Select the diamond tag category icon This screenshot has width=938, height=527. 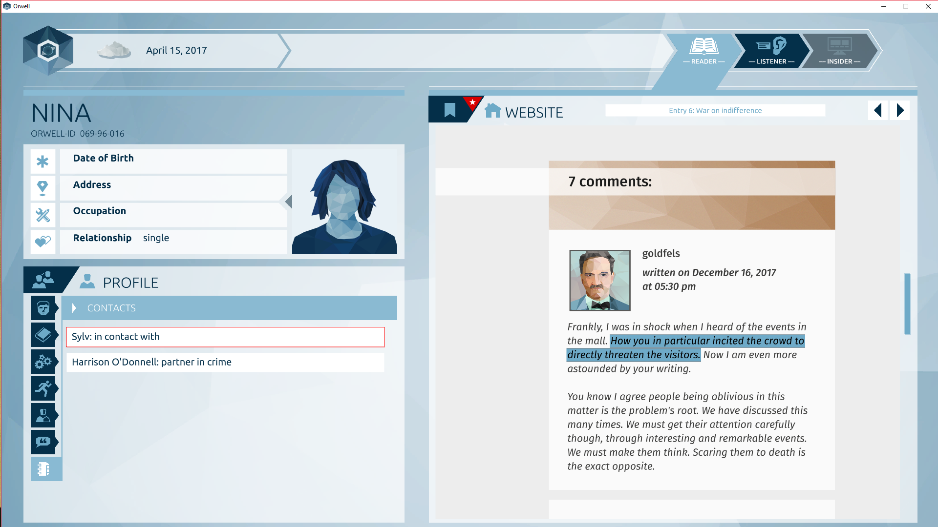pos(43,335)
